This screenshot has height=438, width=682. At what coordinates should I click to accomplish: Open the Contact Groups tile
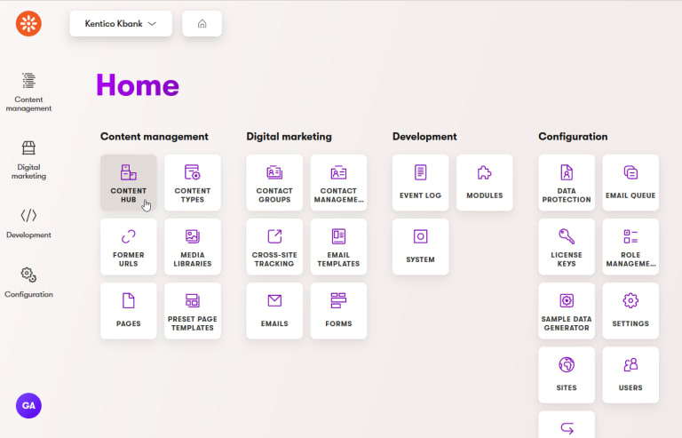(274, 183)
